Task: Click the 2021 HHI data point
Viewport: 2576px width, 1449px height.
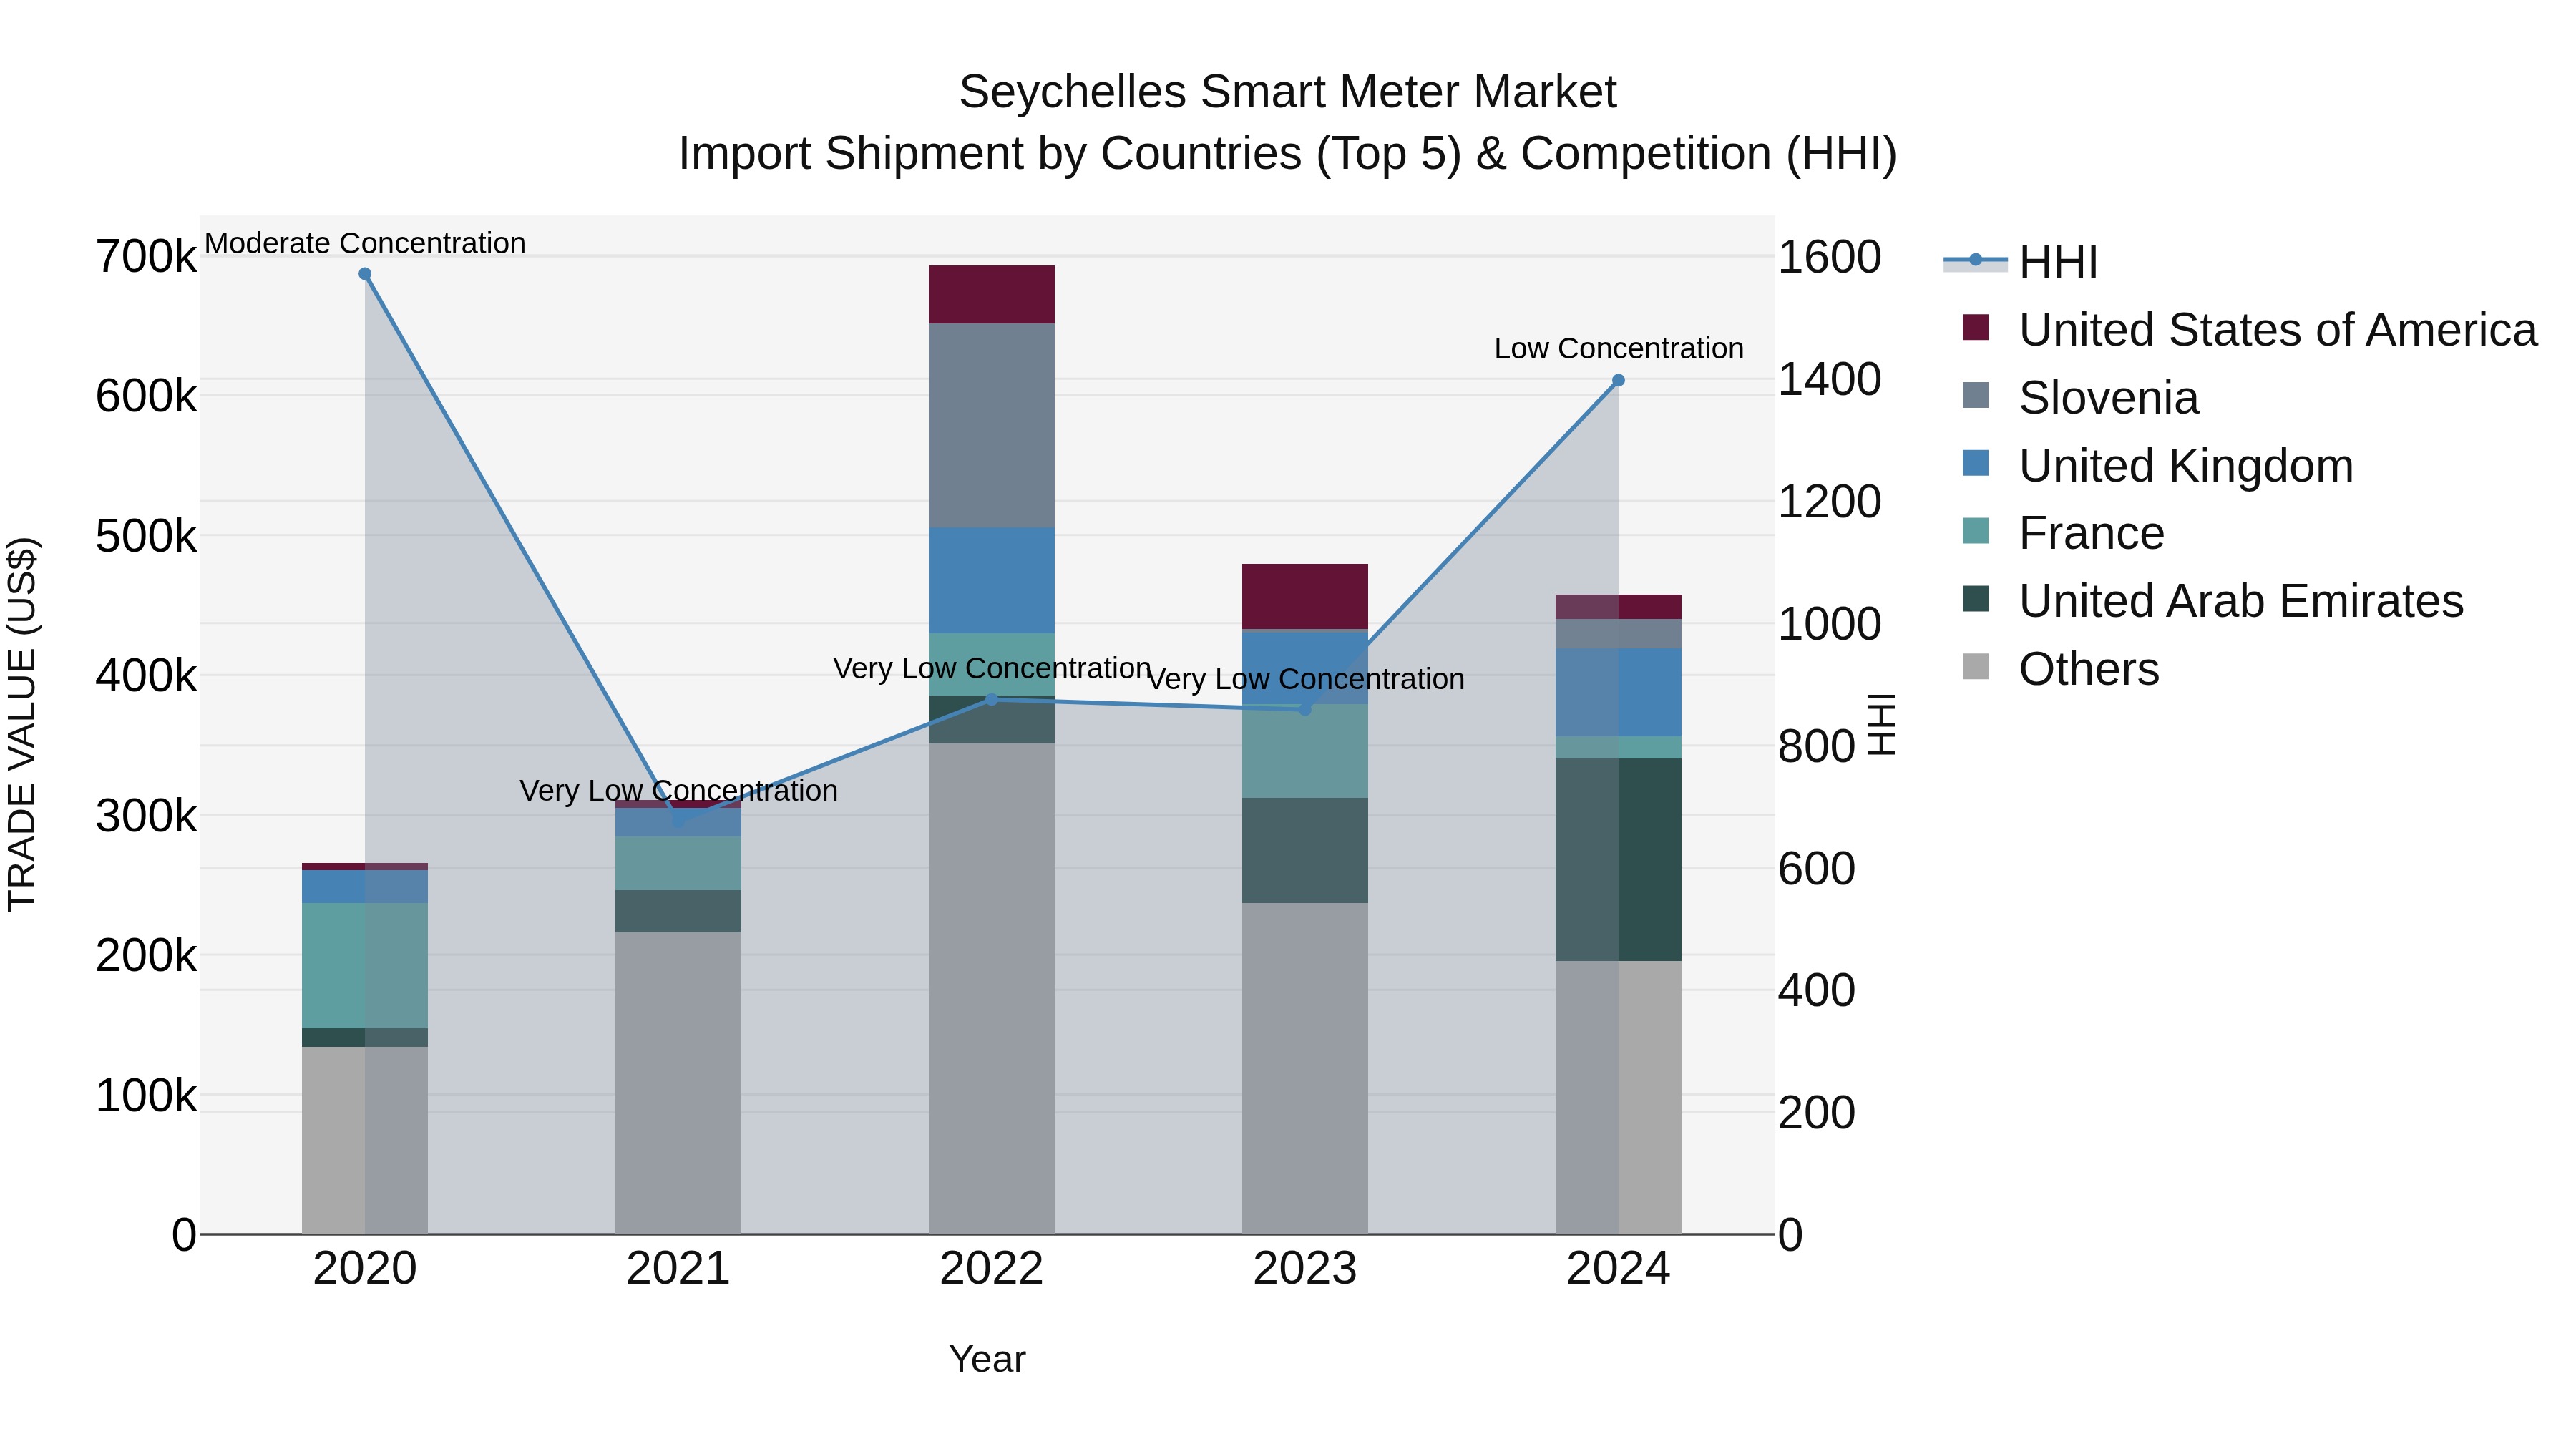Action: [679, 822]
